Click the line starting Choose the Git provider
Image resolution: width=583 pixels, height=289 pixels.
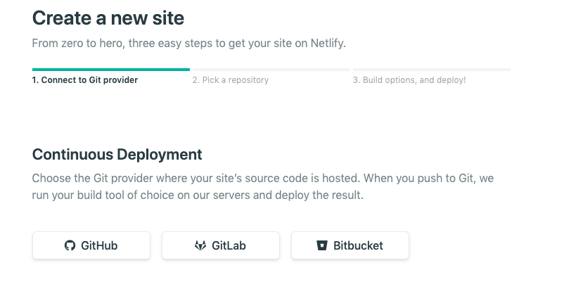(x=263, y=178)
